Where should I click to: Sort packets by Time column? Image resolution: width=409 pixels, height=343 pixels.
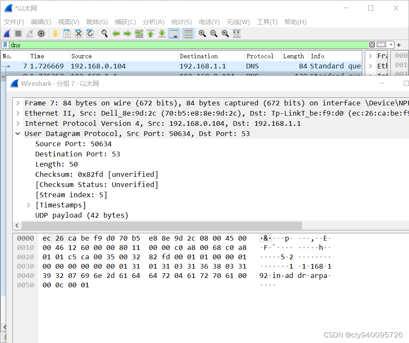click(48, 56)
